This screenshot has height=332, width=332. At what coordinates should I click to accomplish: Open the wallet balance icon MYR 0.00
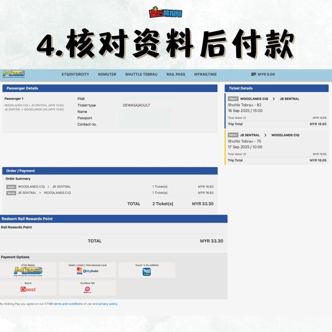pyautogui.click(x=254, y=74)
